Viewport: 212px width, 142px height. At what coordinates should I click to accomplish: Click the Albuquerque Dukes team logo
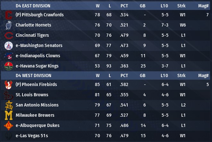[9, 126]
